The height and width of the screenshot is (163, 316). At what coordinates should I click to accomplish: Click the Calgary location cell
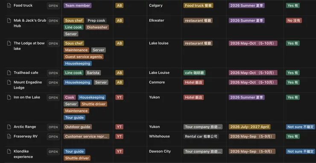pyautogui.click(x=156, y=6)
